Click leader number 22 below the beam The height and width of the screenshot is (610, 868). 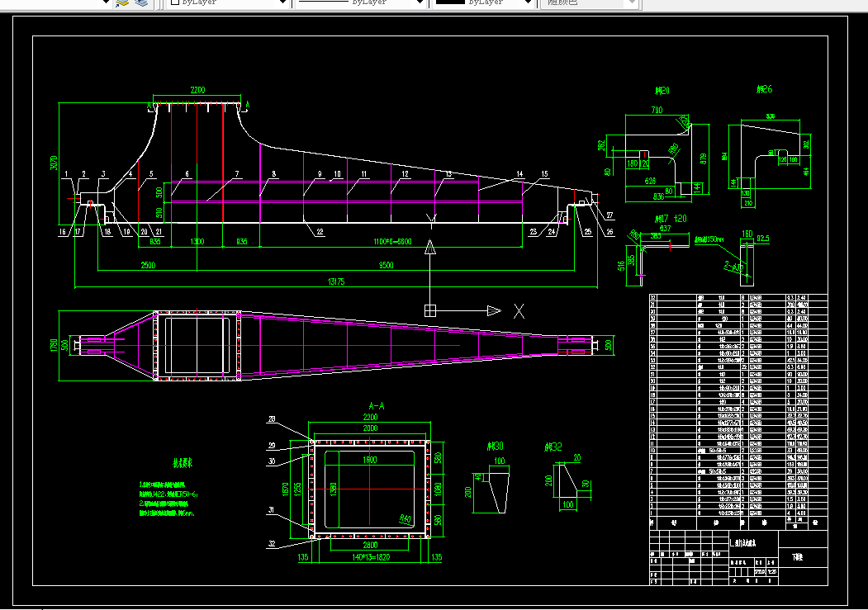click(x=320, y=232)
